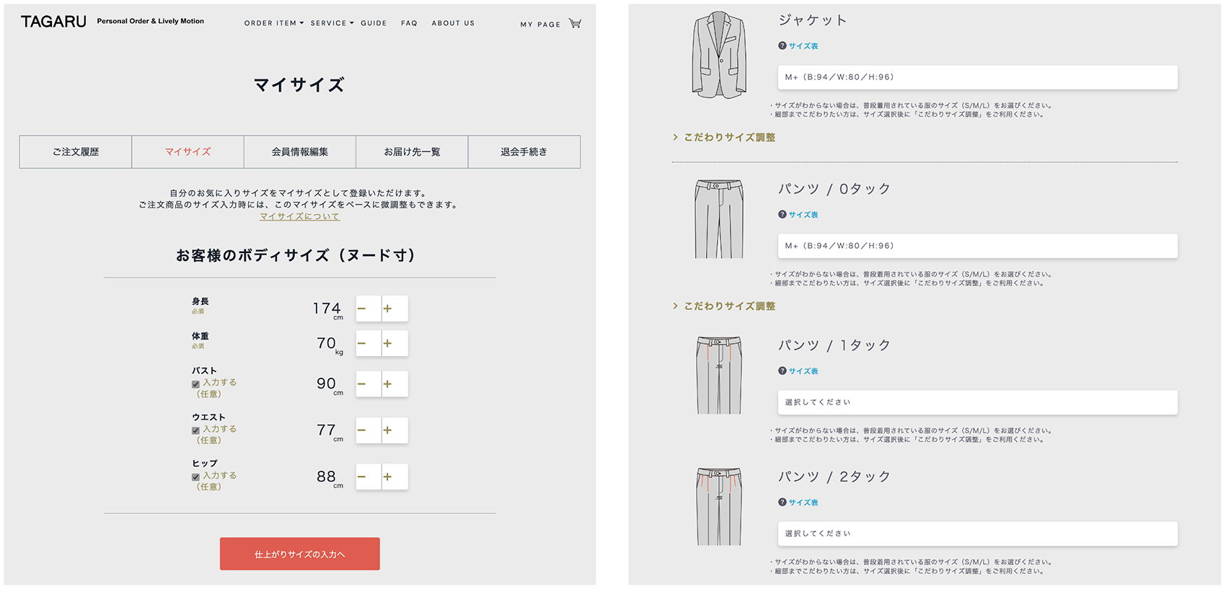Toggle the バスト input checkbox

click(195, 384)
